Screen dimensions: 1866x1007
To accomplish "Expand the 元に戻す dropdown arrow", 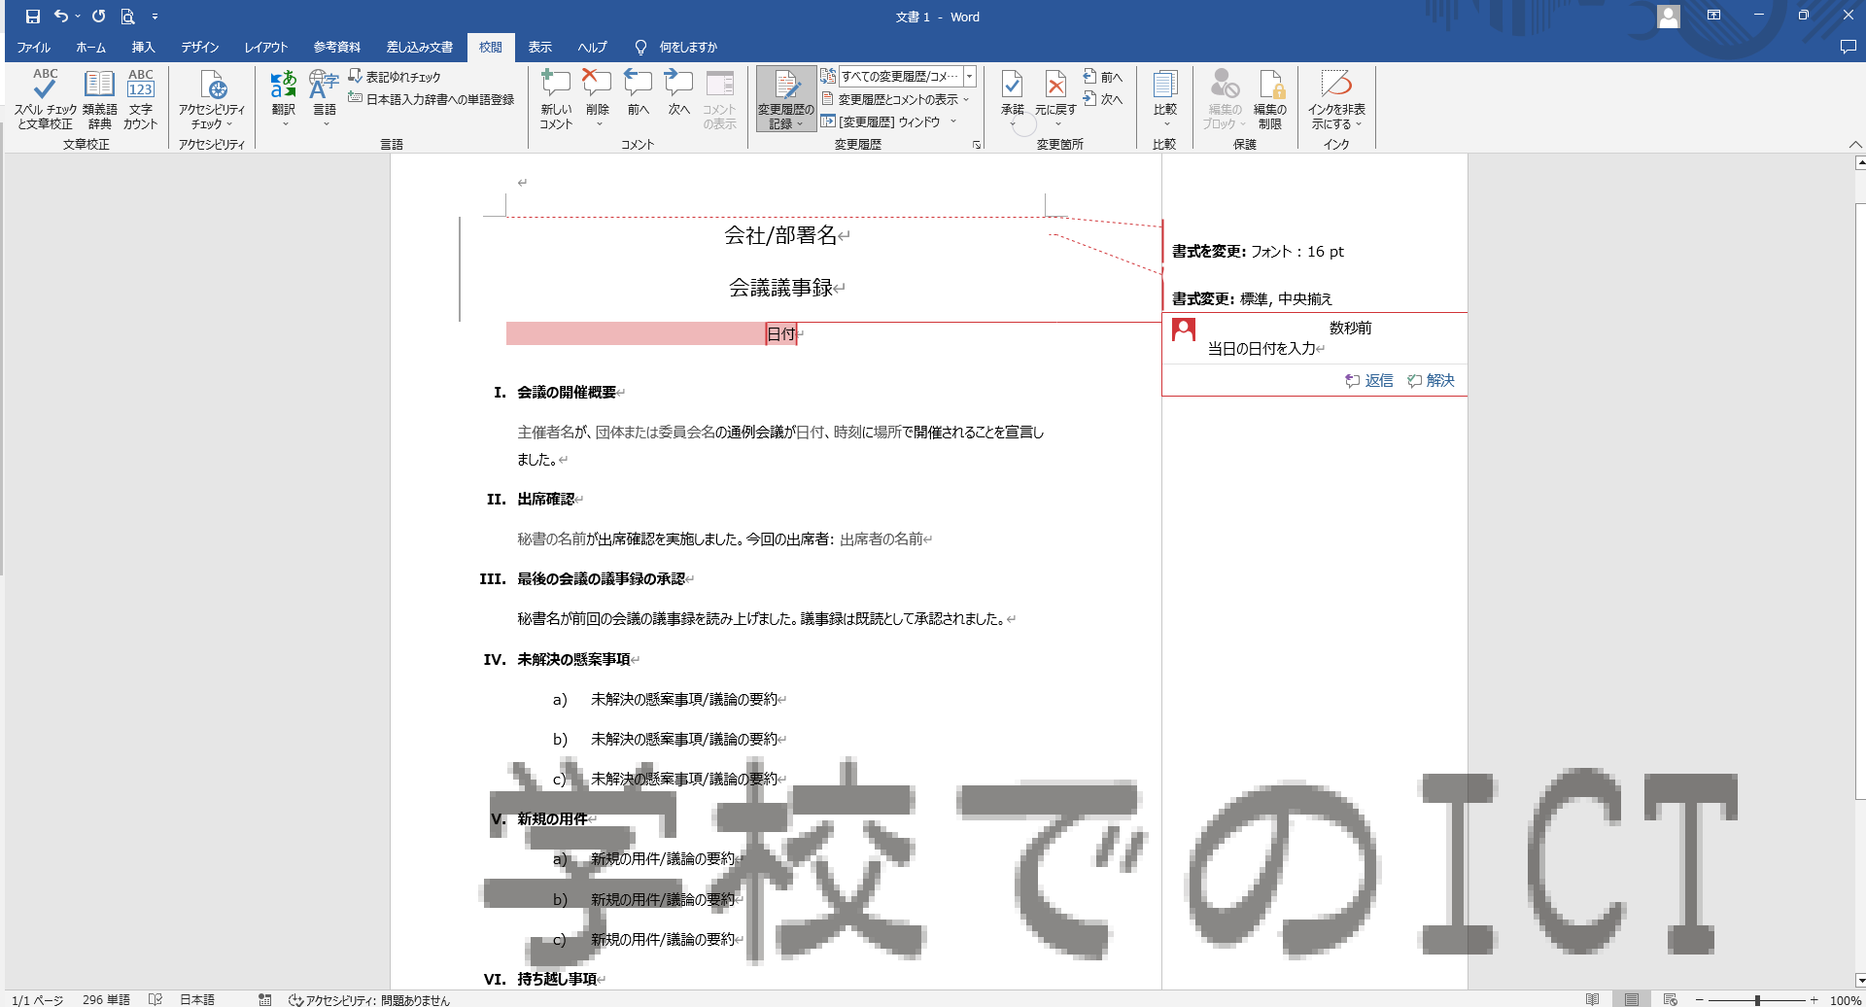I will click(x=1057, y=123).
